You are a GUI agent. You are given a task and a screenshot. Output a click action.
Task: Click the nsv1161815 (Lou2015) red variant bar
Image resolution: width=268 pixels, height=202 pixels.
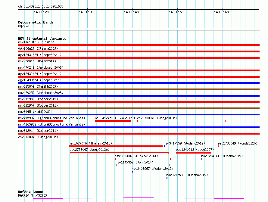pyautogui.click(x=139, y=45)
